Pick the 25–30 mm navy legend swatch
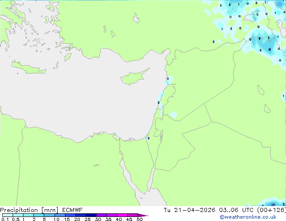The height and width of the screenshot is (221, 286). tap(91, 215)
